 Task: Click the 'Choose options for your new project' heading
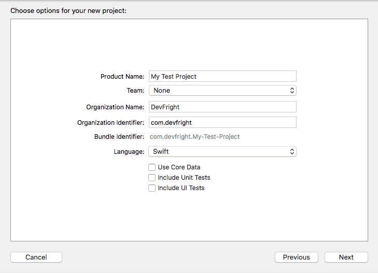point(68,11)
